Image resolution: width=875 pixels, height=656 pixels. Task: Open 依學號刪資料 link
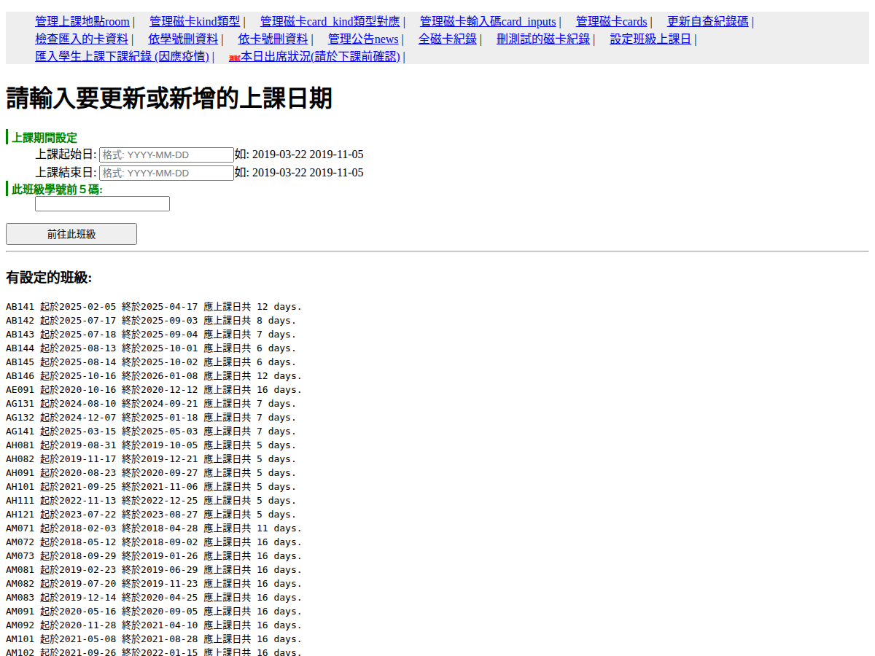(x=183, y=39)
